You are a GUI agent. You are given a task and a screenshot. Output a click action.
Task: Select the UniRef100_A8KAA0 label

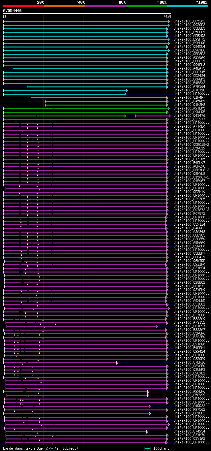[189, 242]
